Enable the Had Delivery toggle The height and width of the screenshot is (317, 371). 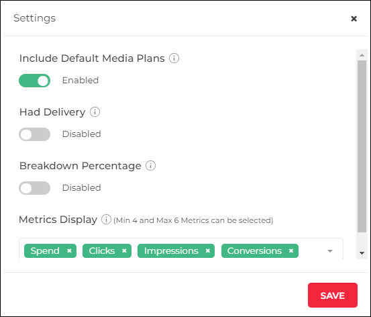[x=34, y=134]
